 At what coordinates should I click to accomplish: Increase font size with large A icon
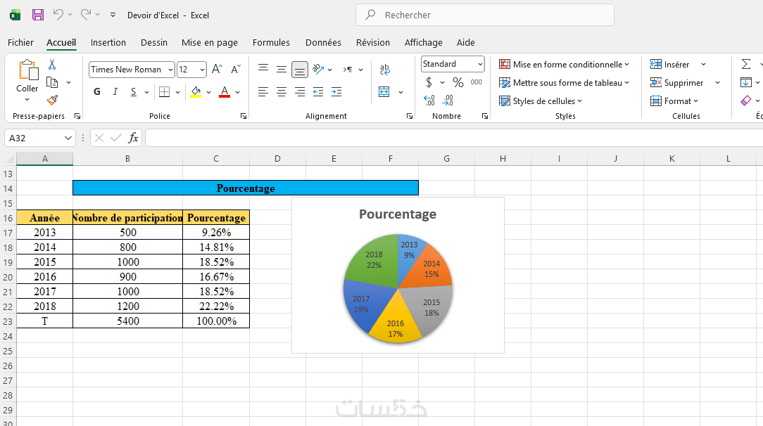(217, 69)
